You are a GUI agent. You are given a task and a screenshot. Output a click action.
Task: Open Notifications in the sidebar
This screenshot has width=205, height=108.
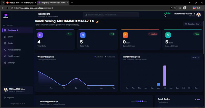tap(17, 56)
